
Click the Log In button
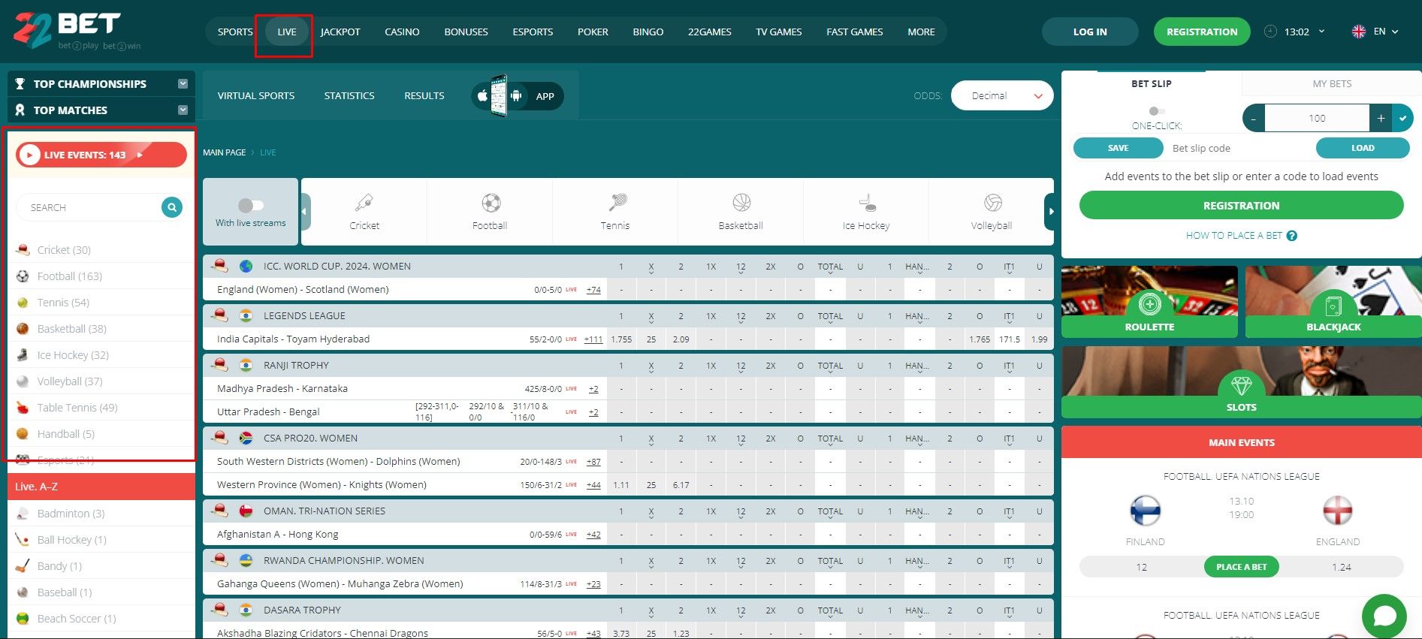1089,32
